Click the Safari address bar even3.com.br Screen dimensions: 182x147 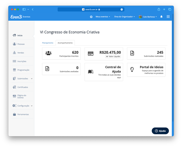click(x=91, y=9)
